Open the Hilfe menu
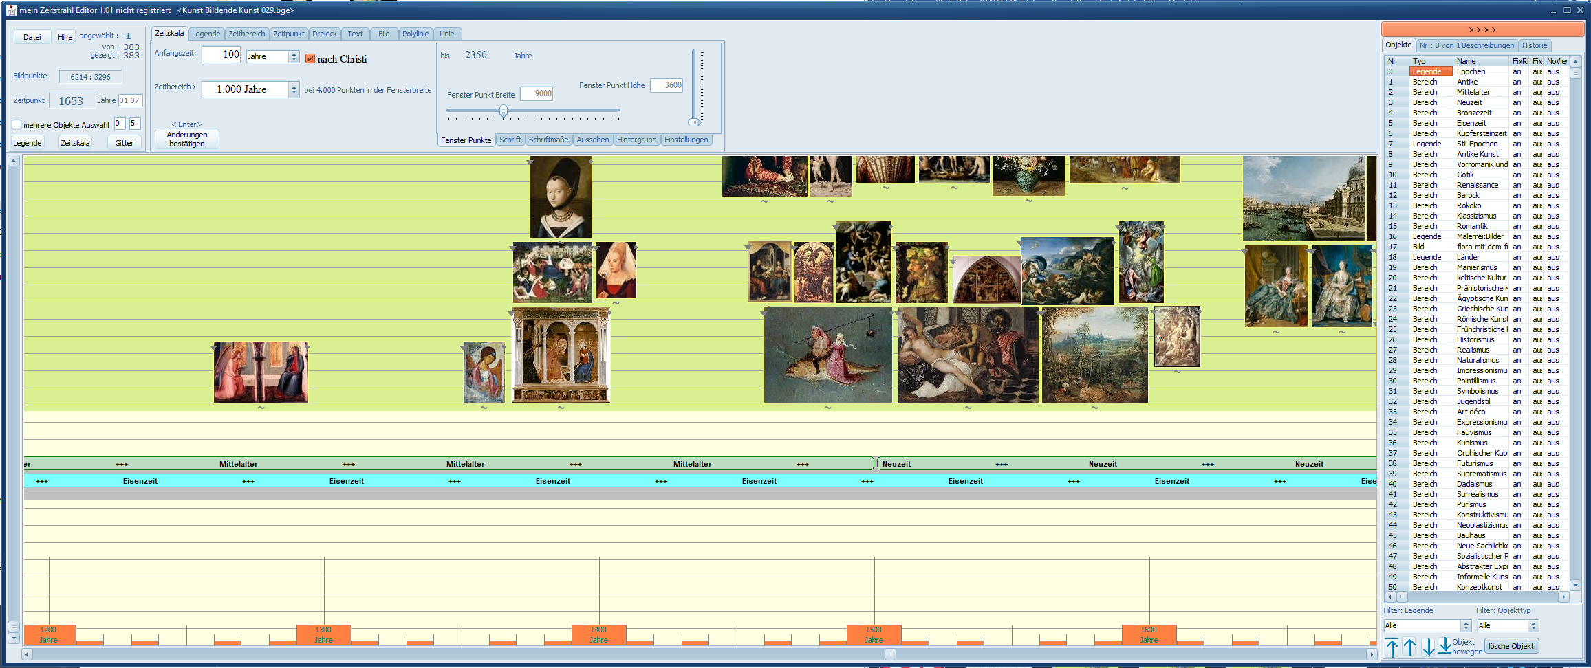 [65, 37]
